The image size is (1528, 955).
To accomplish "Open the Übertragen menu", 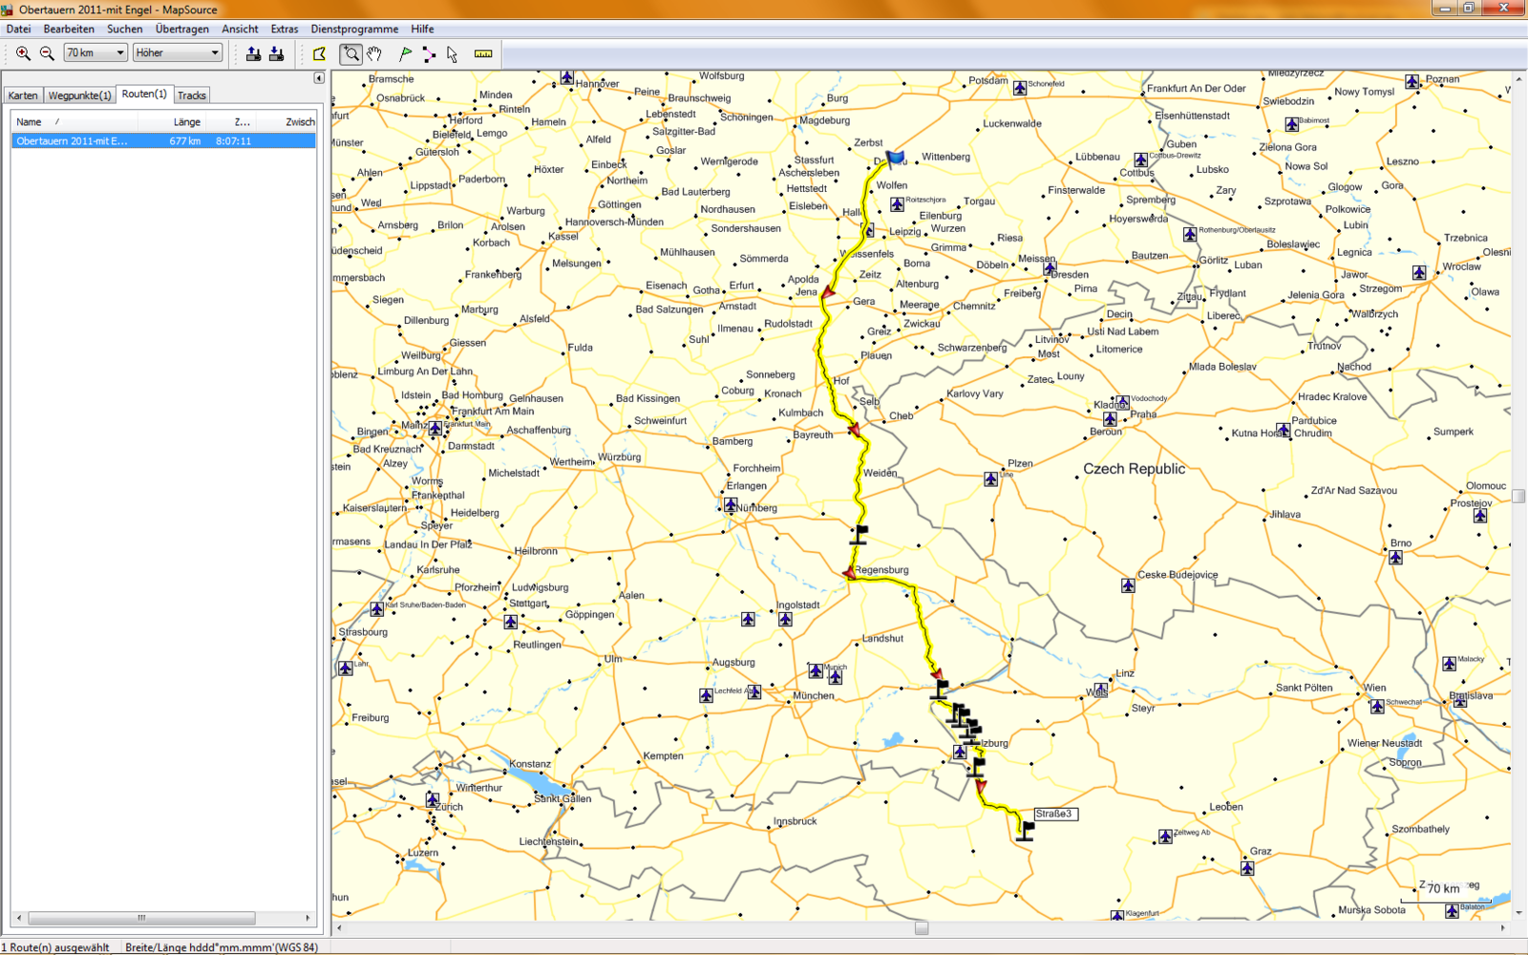I will [x=181, y=29].
